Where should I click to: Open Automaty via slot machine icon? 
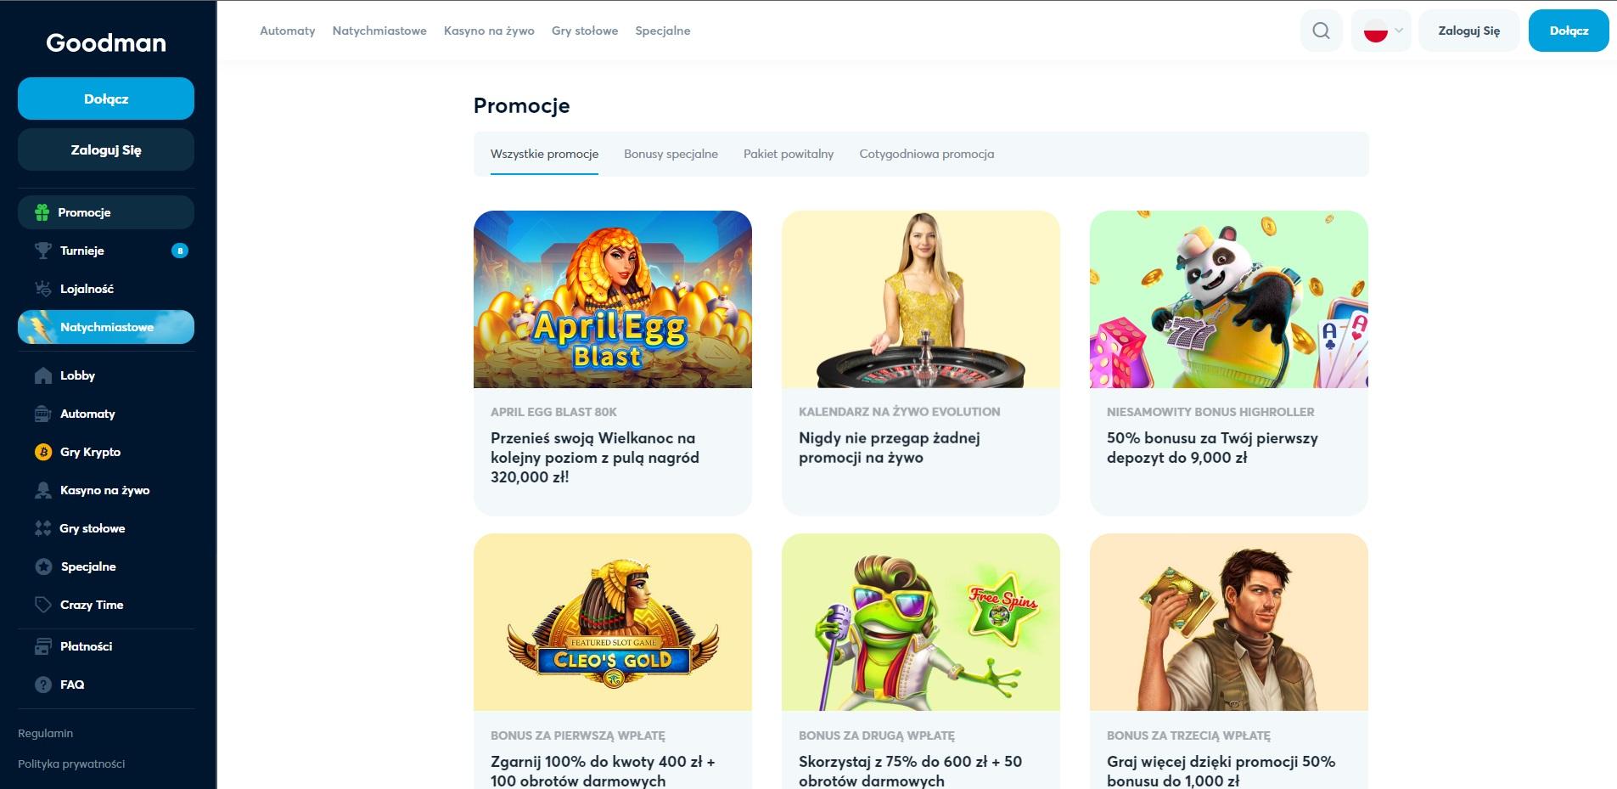tap(42, 414)
